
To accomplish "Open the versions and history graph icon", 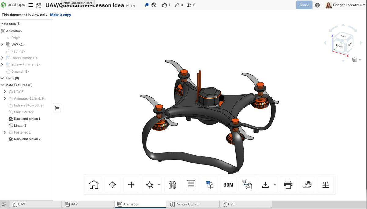I will click(x=39, y=5).
